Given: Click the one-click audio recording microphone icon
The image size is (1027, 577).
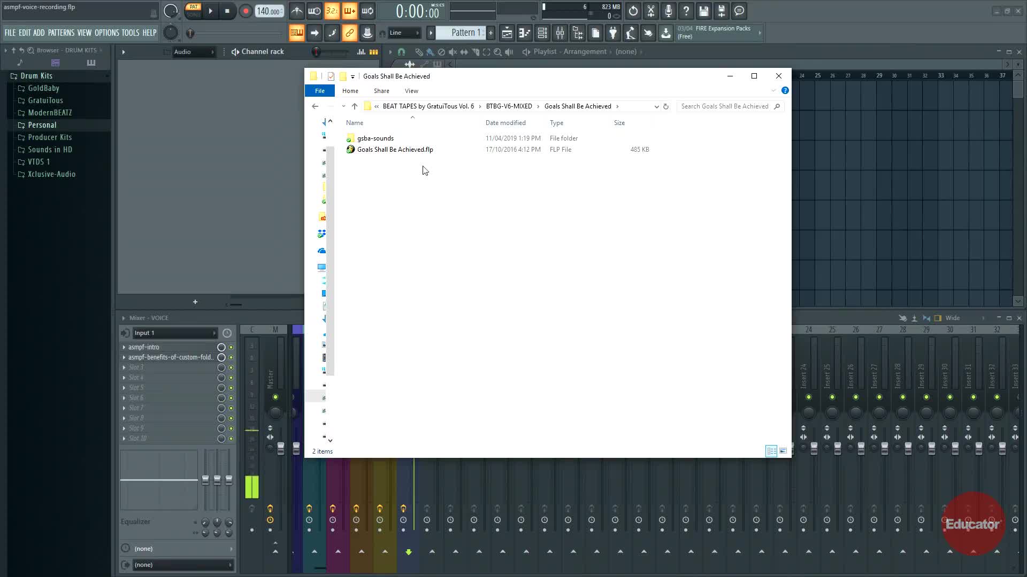Looking at the screenshot, I should [x=668, y=11].
